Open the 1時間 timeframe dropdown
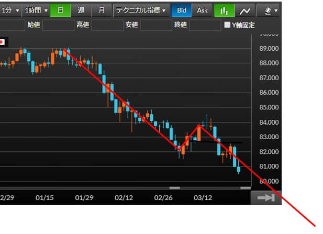Screen dimensions: 323x234 point(36,10)
